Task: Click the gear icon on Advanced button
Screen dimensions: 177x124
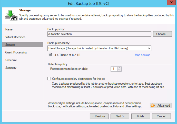Action: (153, 106)
